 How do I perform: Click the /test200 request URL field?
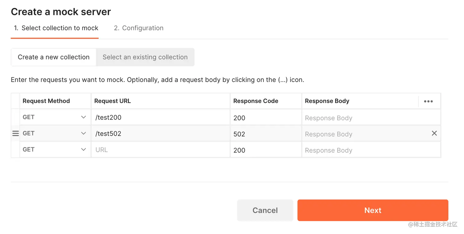point(160,117)
